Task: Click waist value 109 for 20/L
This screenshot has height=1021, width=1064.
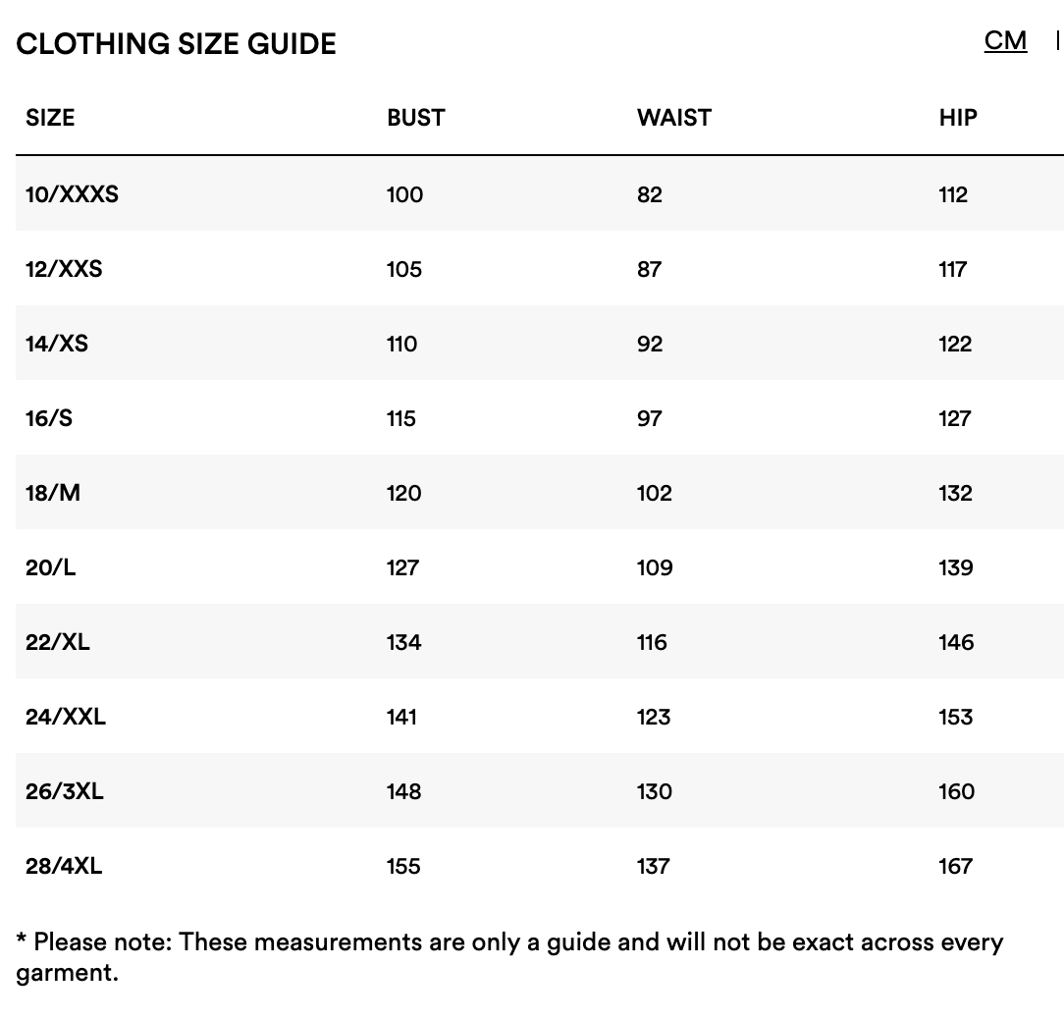Action: click(x=655, y=567)
